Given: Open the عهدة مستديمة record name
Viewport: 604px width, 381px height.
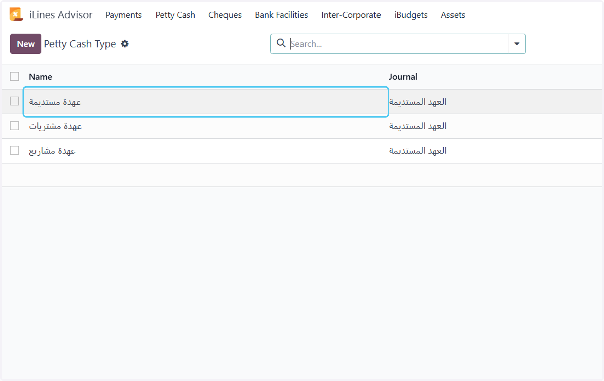Looking at the screenshot, I should pos(55,102).
